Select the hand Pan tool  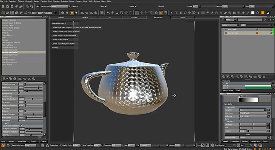tap(180, 13)
